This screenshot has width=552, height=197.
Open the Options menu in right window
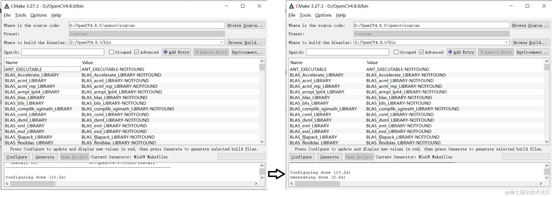click(x=323, y=15)
